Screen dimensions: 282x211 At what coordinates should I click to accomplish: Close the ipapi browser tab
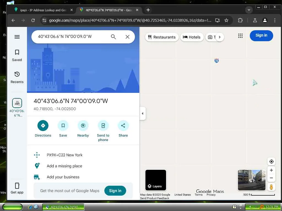pyautogui.click(x=72, y=10)
